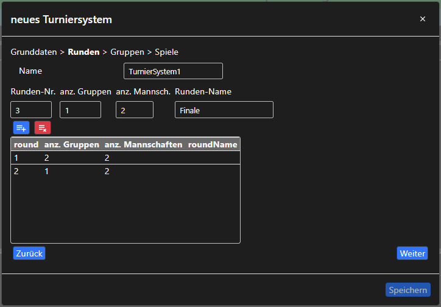Click anz. Gruppen value 2 in row 1
This screenshot has width=441, height=307.
(x=47, y=158)
